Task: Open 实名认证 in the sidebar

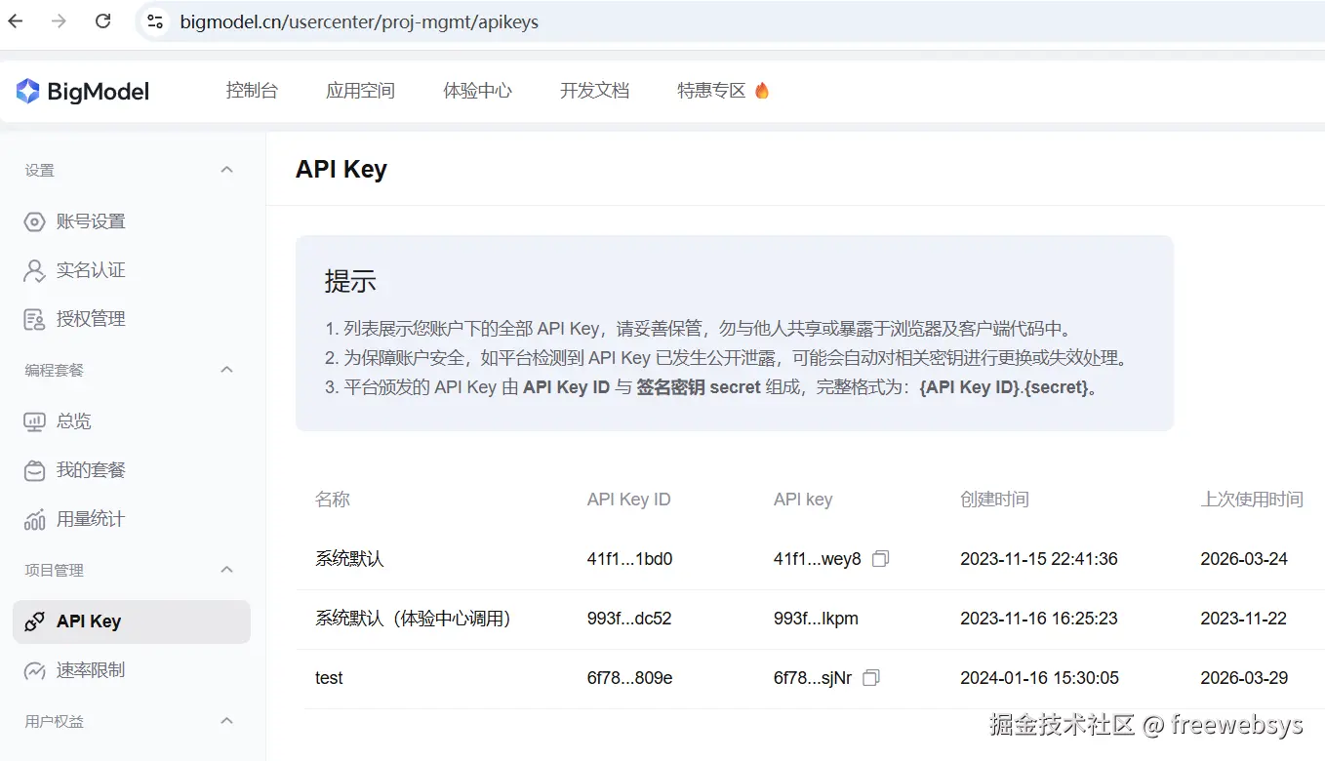Action: pos(90,270)
